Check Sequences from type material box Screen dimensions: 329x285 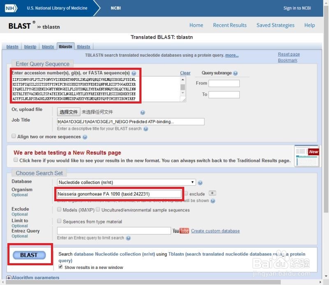[59, 221]
